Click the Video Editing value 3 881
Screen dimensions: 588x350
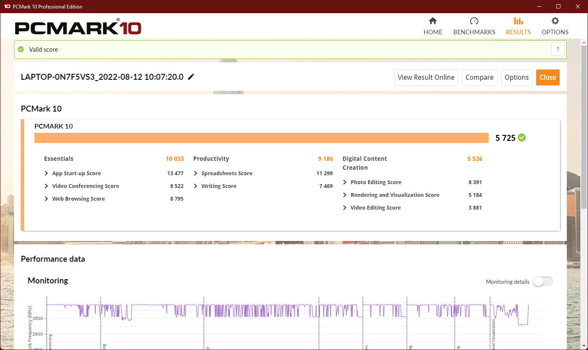point(475,207)
